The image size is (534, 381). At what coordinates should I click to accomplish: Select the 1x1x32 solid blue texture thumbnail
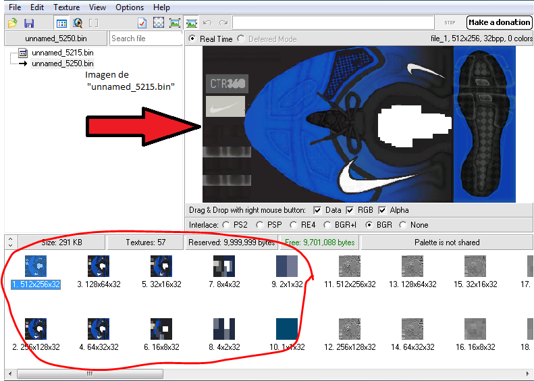point(287,328)
